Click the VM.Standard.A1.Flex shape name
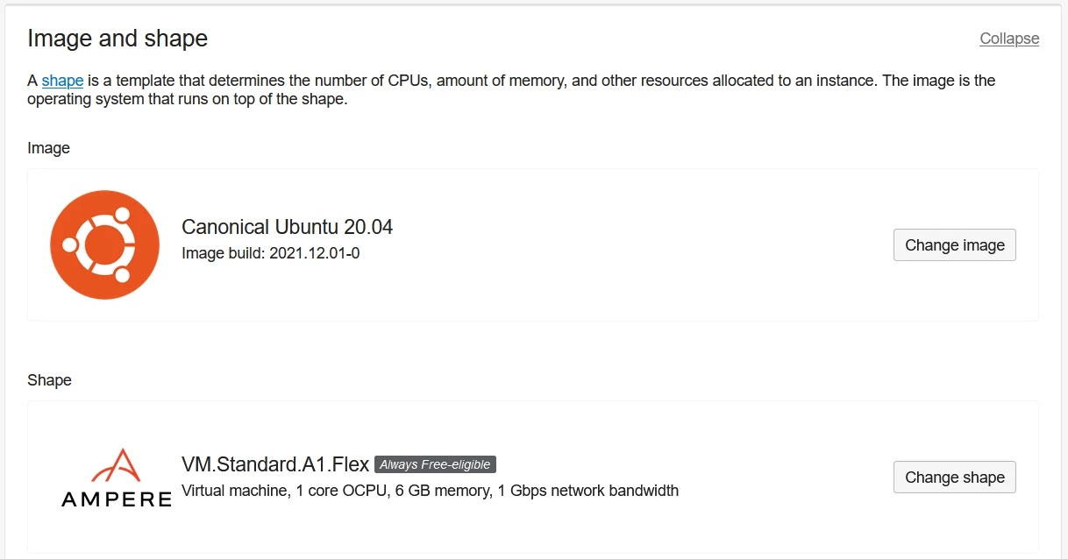Screen dimensions: 1068x559 point(275,464)
